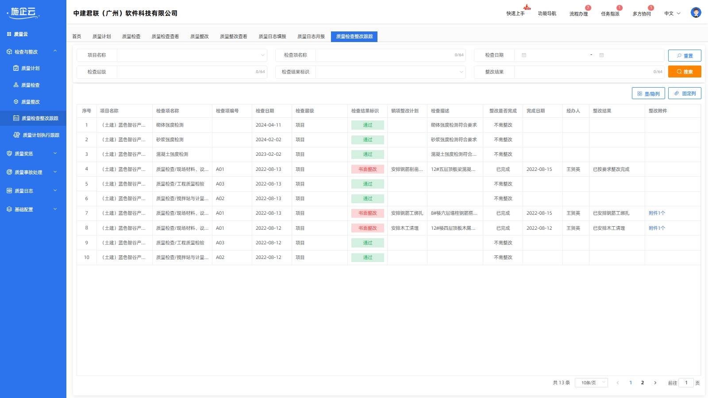Screen dimensions: 708x398
Task: Click the user avatar icon
Action: pyautogui.click(x=696, y=13)
